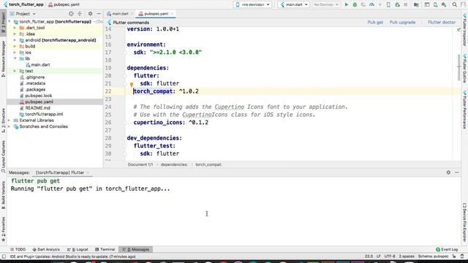
Task: Select torchflutterapp.iml file
Action: pos(44,114)
